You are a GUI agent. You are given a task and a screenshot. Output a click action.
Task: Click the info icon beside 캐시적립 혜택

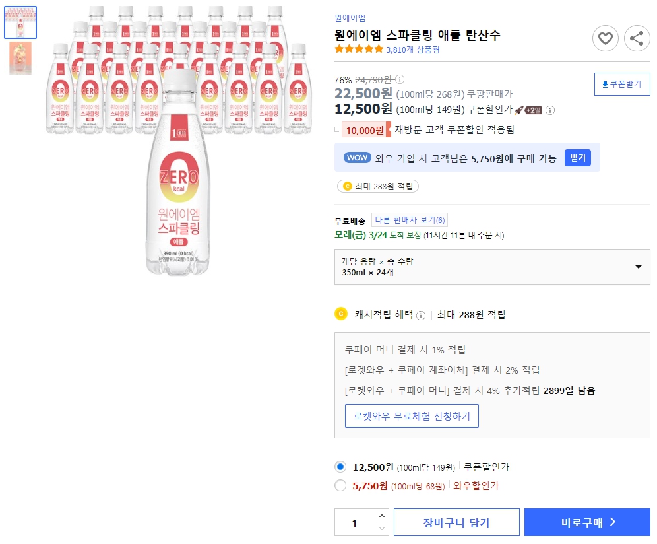[422, 316]
